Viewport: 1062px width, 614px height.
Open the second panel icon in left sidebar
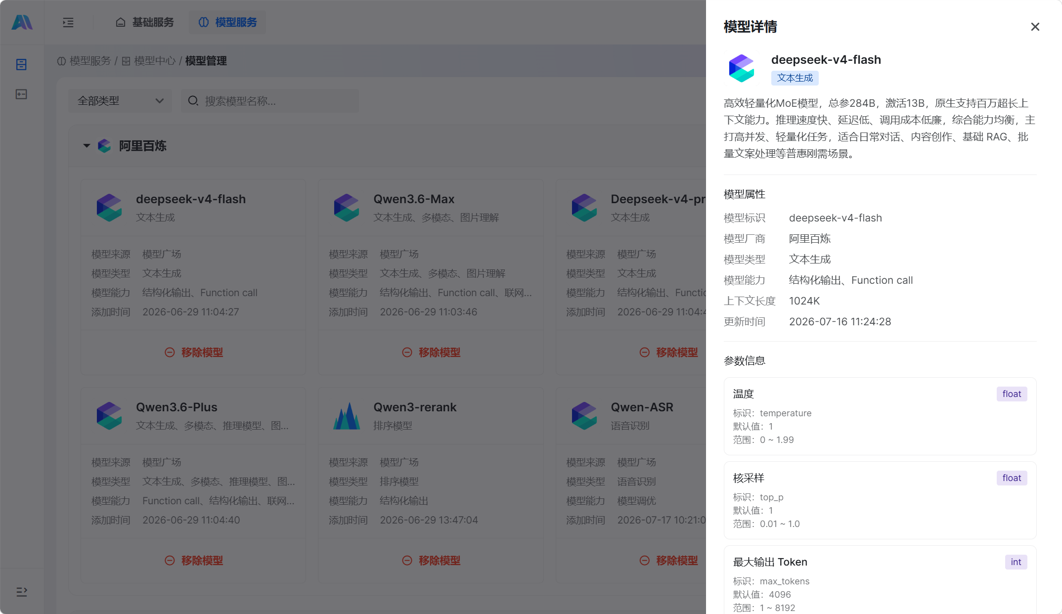pyautogui.click(x=21, y=94)
